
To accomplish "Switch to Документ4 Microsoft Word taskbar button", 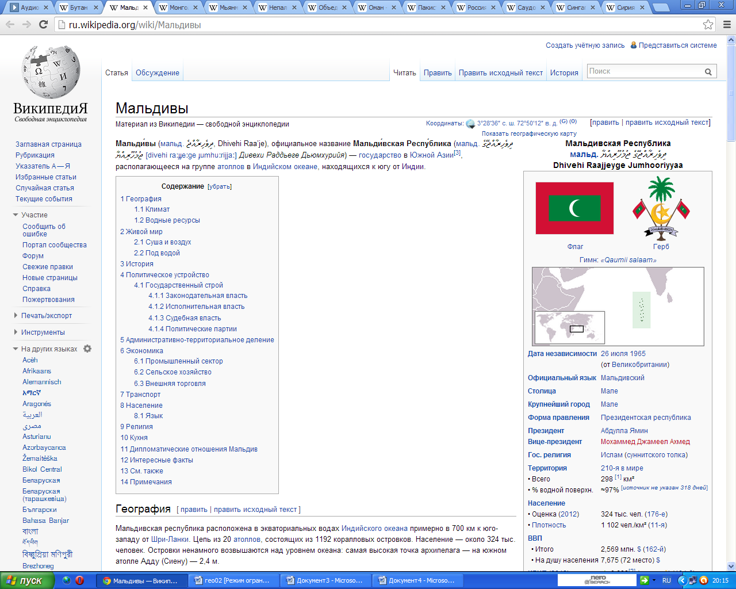I will coord(417,580).
